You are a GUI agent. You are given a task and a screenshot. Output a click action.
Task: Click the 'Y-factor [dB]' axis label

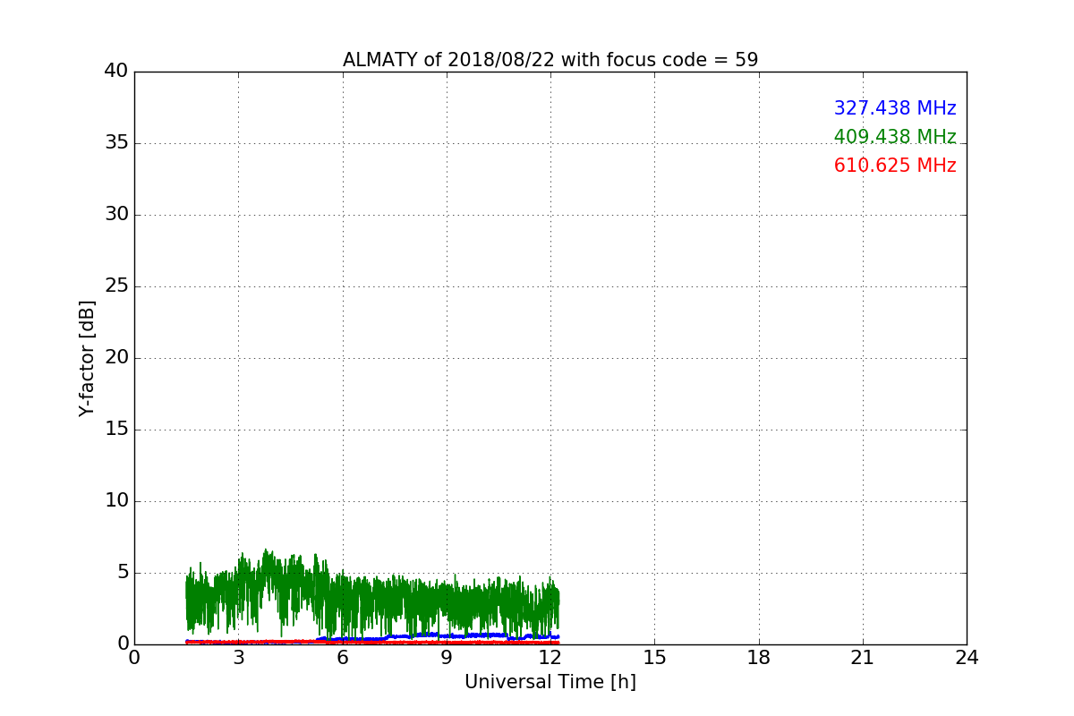(87, 358)
